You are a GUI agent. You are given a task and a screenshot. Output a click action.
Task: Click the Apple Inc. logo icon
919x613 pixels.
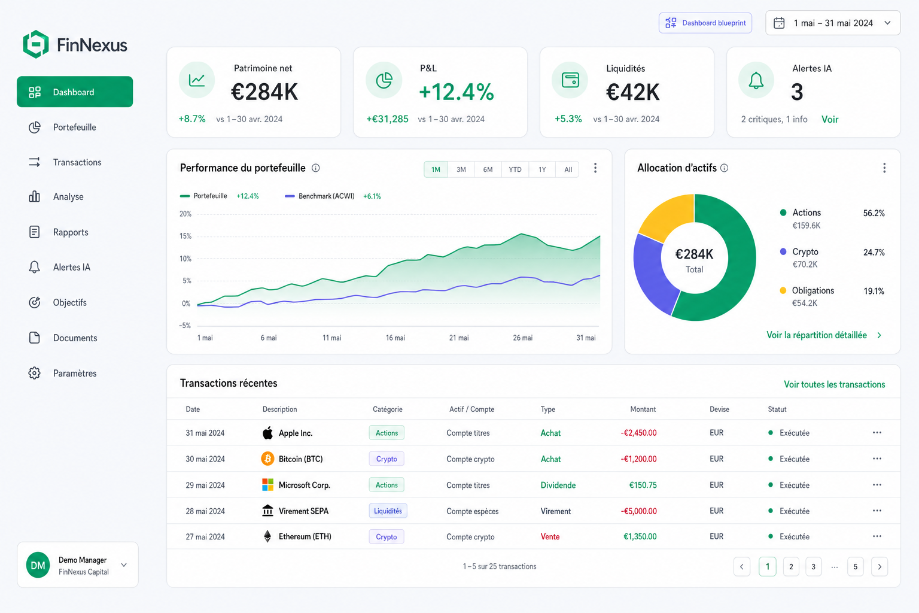[267, 433]
